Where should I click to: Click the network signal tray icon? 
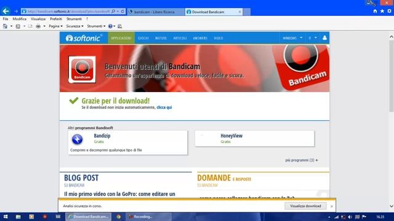coord(336,217)
